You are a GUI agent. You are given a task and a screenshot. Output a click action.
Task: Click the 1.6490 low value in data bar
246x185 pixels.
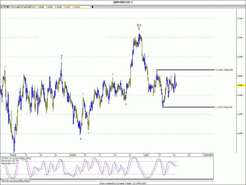pyautogui.click(x=58, y=7)
